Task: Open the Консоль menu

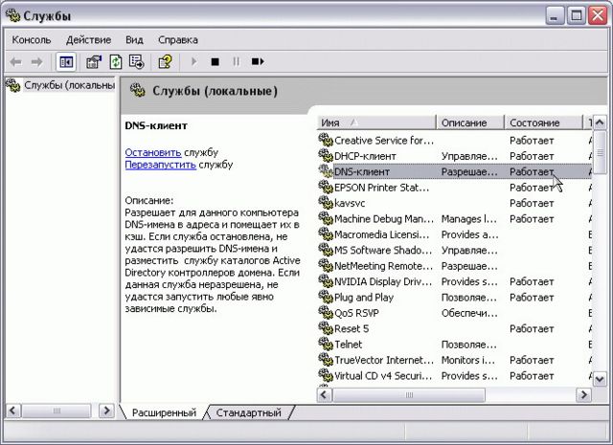Action: (x=32, y=40)
